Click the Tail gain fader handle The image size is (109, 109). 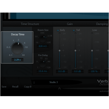coord(75,50)
